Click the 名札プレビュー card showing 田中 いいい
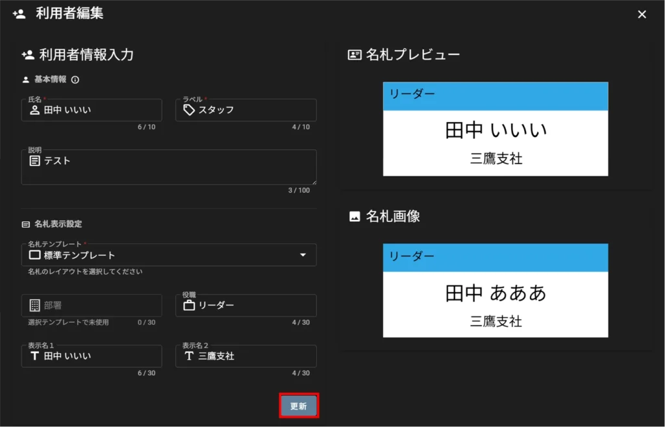Screen dimensions: 665x427 [x=496, y=129]
